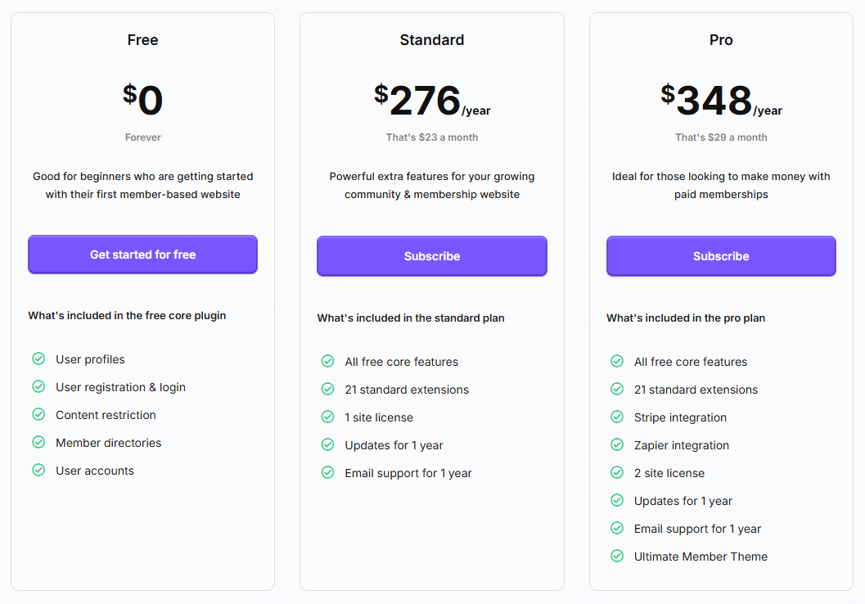Viewport: 865px width, 604px height.
Task: Select check icon next to Zapier integration
Action: (617, 444)
